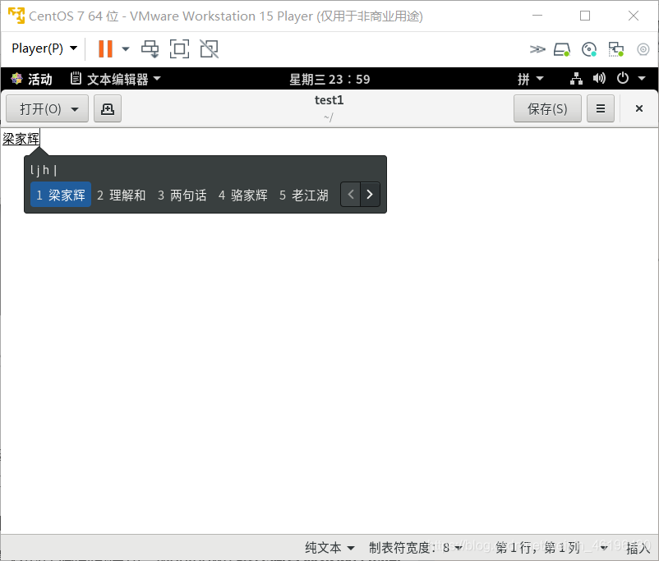
Task: Open the 打开(O) file menu button
Action: pos(48,109)
